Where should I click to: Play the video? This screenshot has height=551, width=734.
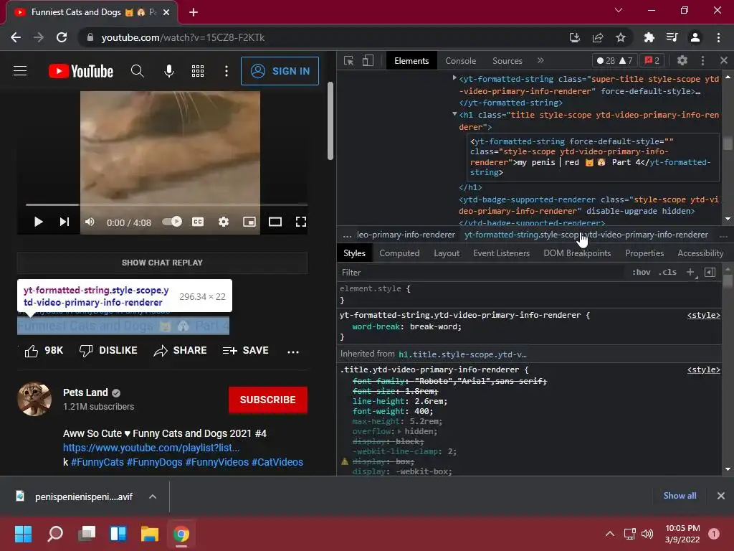click(x=39, y=222)
